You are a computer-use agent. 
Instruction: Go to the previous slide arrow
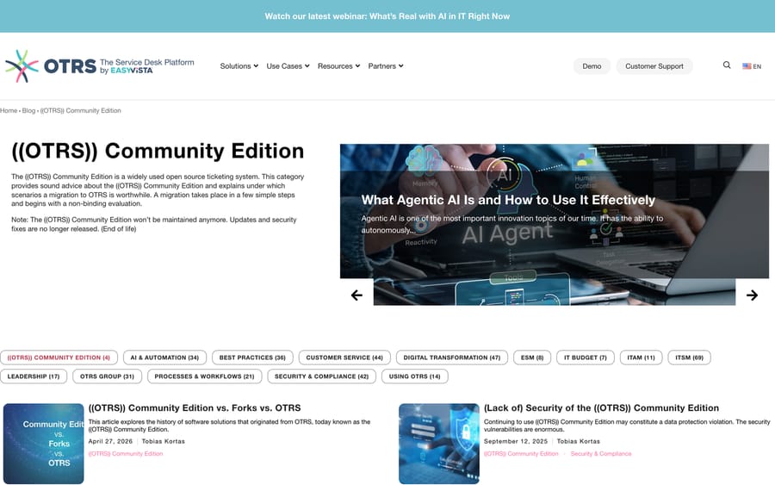(x=356, y=295)
